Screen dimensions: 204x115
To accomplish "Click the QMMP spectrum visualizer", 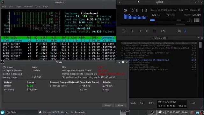I will pyautogui.click(x=135, y=16).
